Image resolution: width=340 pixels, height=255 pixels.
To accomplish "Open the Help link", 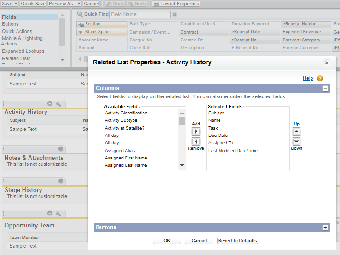I will click(308, 79).
